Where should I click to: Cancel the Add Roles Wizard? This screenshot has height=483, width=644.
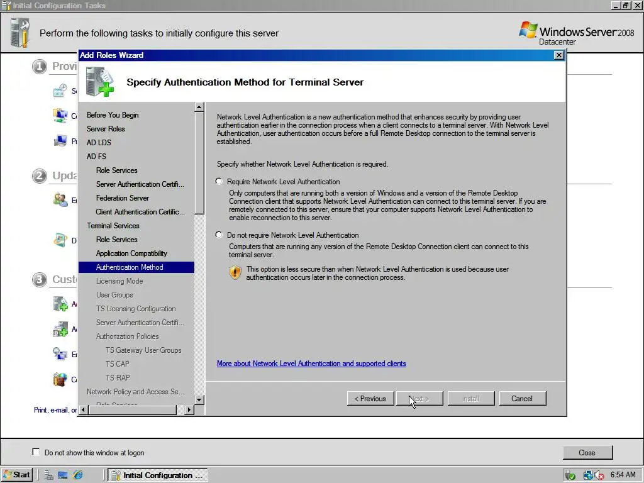click(x=522, y=398)
